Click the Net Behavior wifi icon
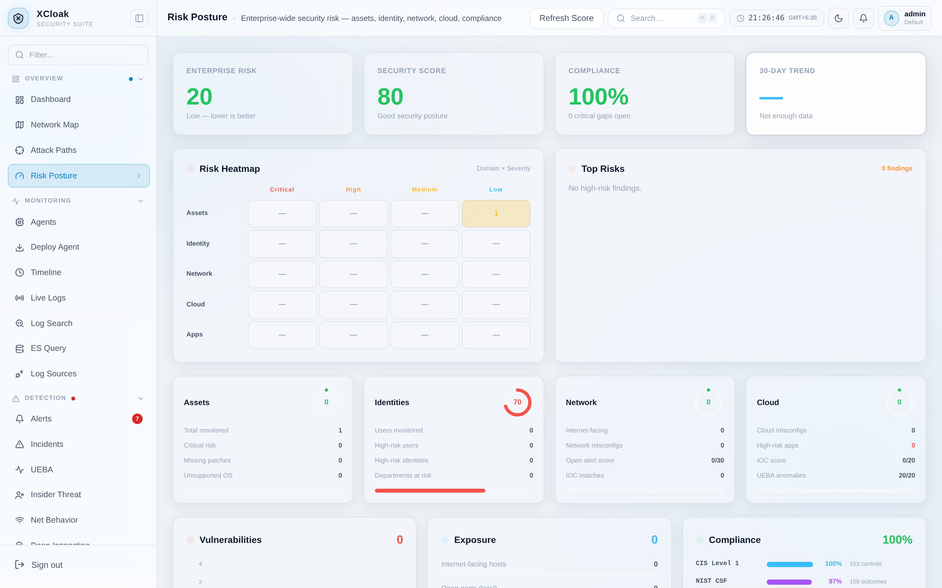 point(20,520)
